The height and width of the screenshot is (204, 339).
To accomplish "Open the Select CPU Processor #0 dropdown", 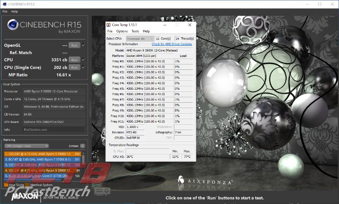I will [140, 39].
